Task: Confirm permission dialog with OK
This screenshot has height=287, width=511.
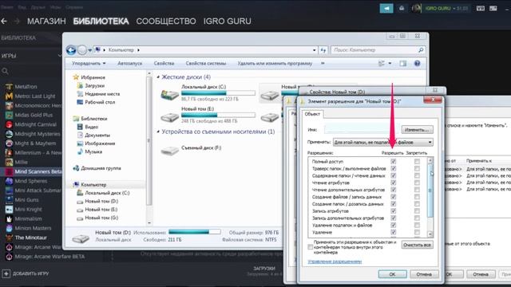Action: click(392, 274)
